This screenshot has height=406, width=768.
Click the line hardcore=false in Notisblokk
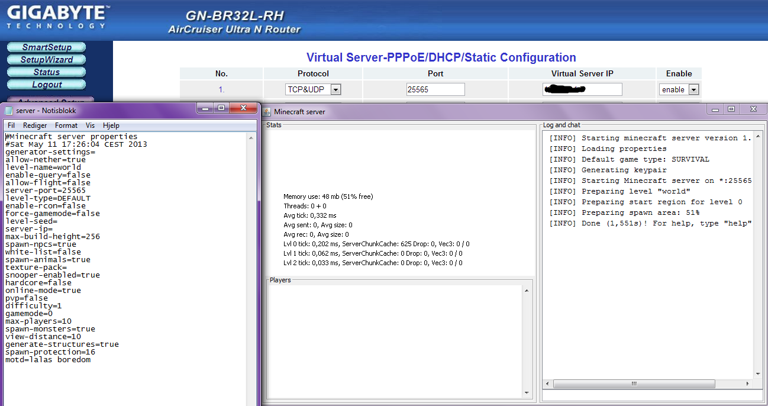pyautogui.click(x=38, y=283)
